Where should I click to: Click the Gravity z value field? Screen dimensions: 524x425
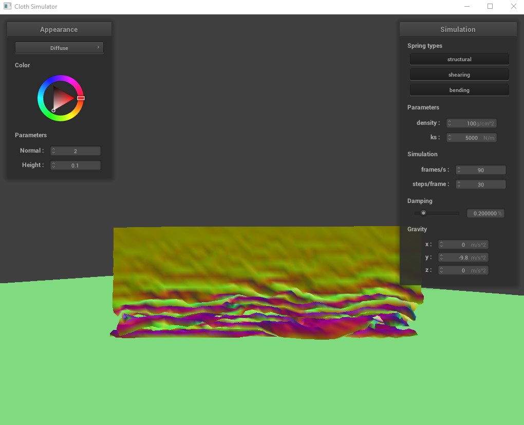coord(463,270)
